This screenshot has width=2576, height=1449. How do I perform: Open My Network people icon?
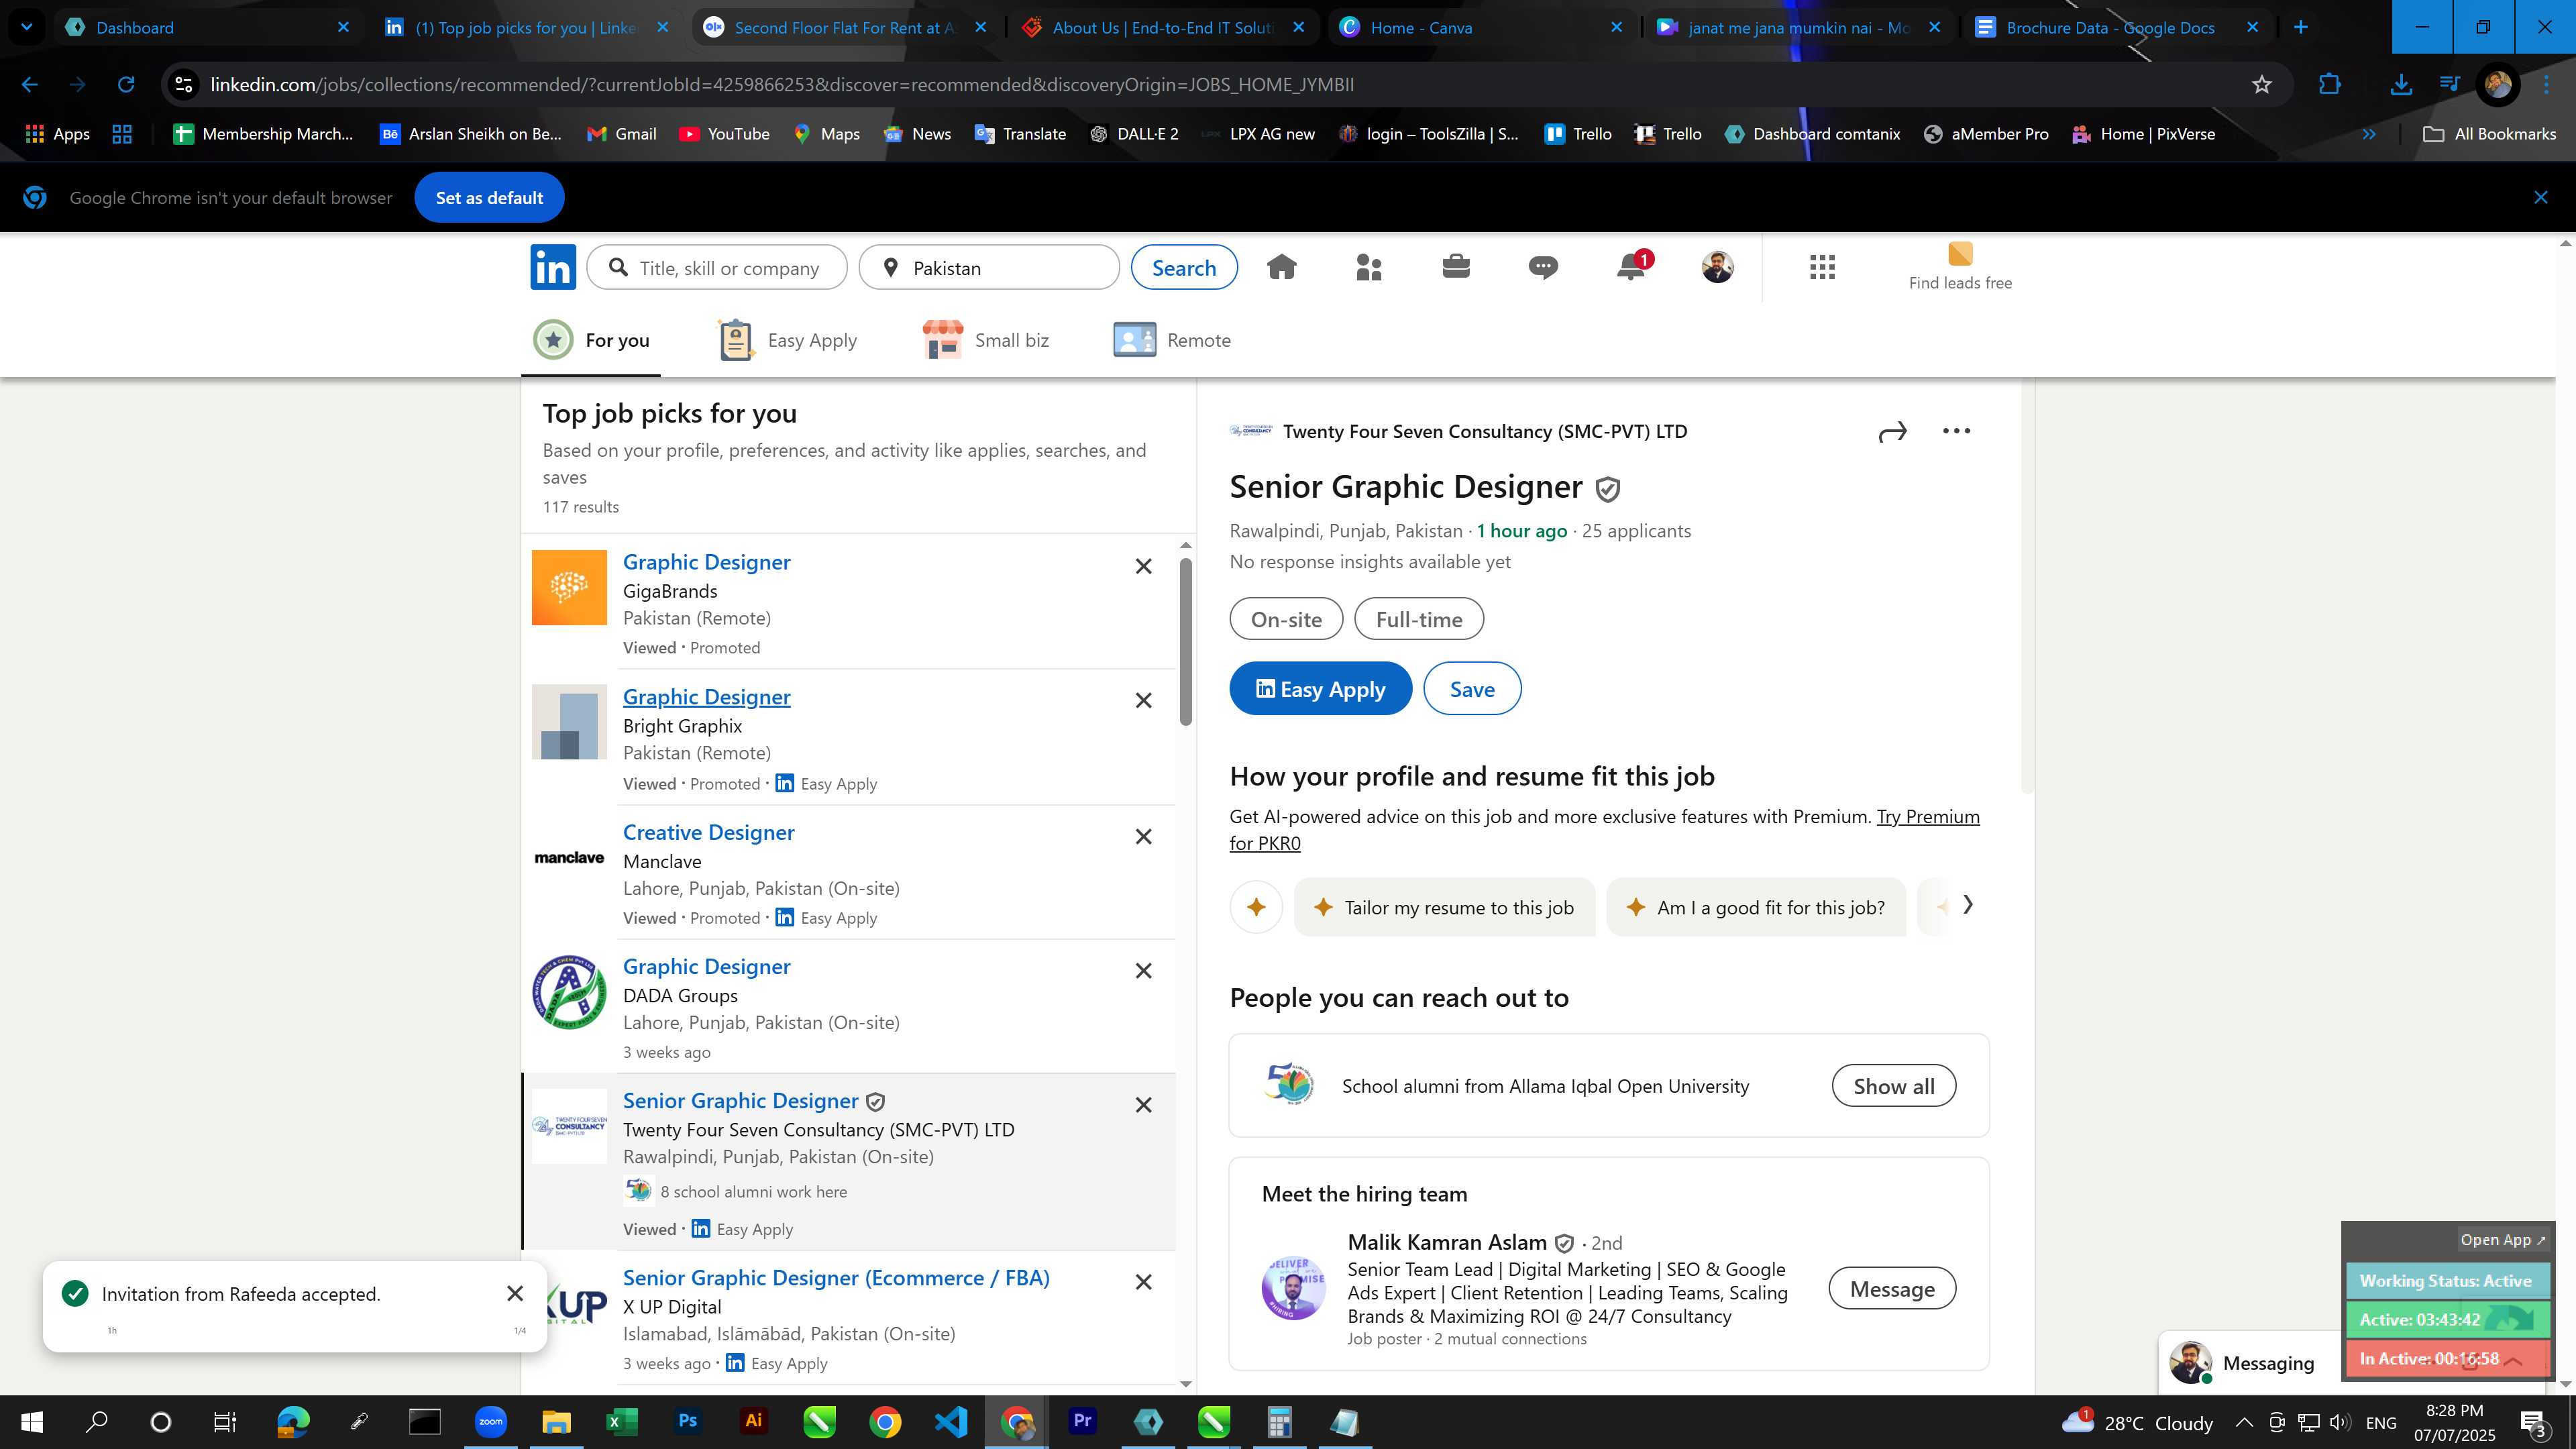1368,267
